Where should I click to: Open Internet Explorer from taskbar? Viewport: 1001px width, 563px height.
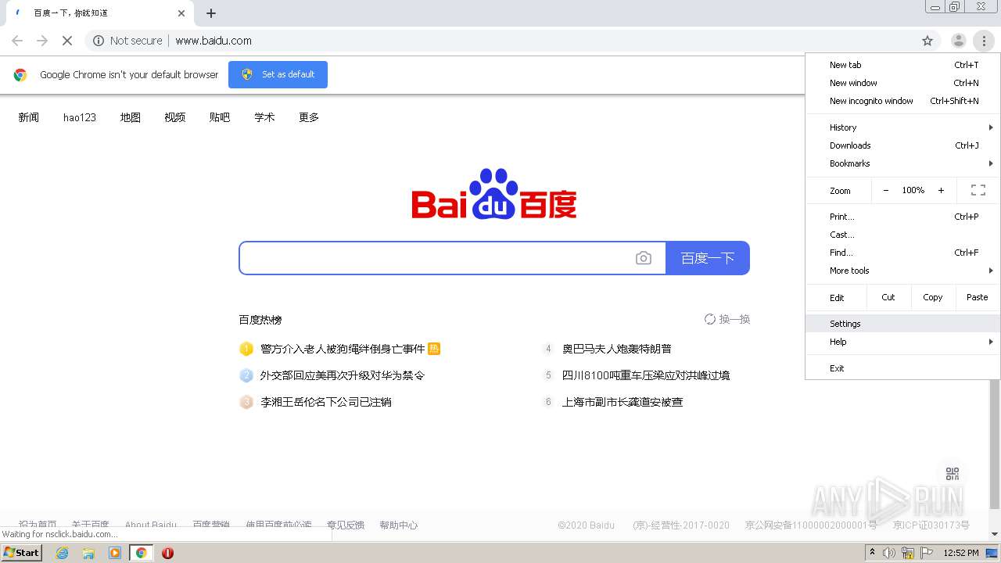tap(62, 553)
